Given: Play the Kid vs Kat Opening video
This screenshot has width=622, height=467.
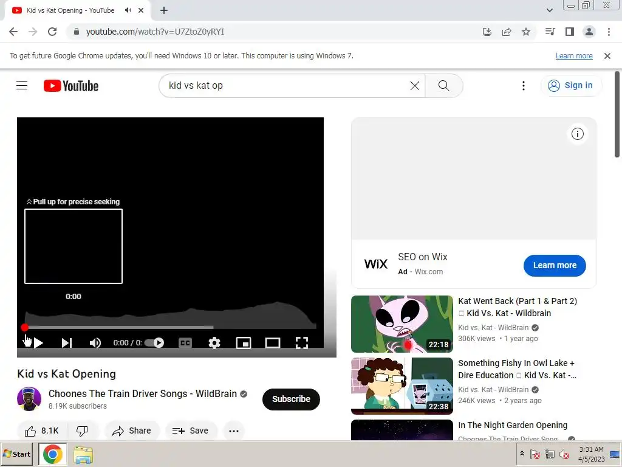Looking at the screenshot, I should [38, 343].
